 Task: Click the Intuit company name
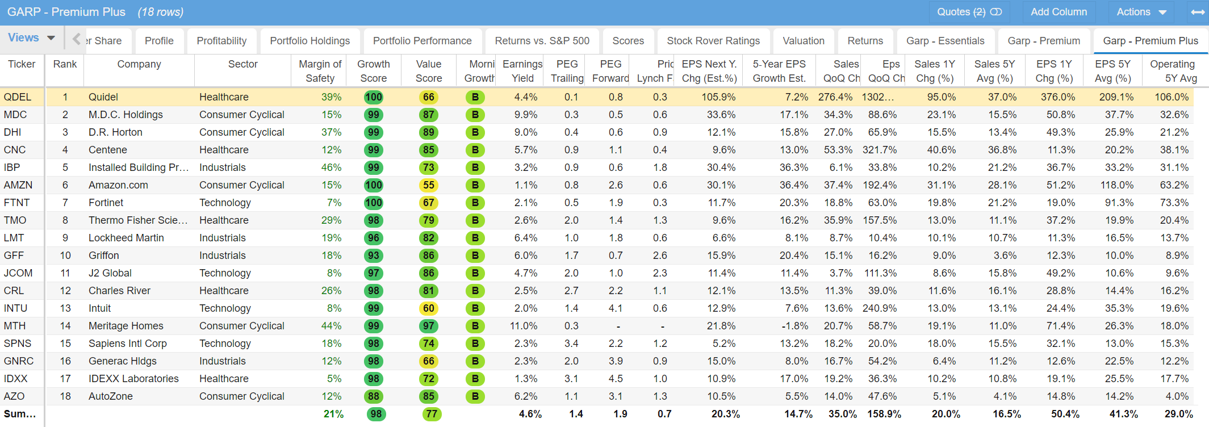(x=100, y=308)
